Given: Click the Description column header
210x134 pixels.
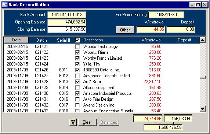Looking at the screenshot, I should point(93,40).
